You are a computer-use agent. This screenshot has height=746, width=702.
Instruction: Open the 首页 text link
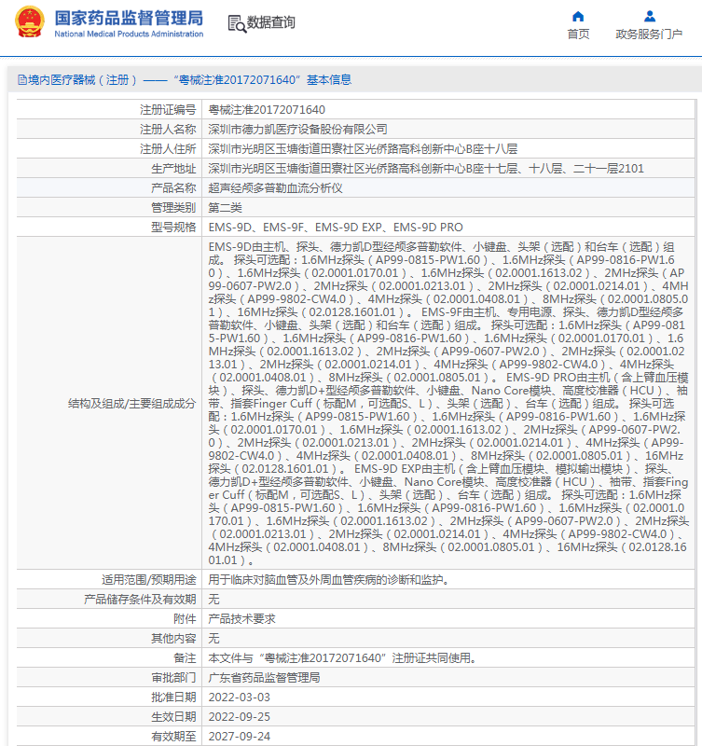578,35
